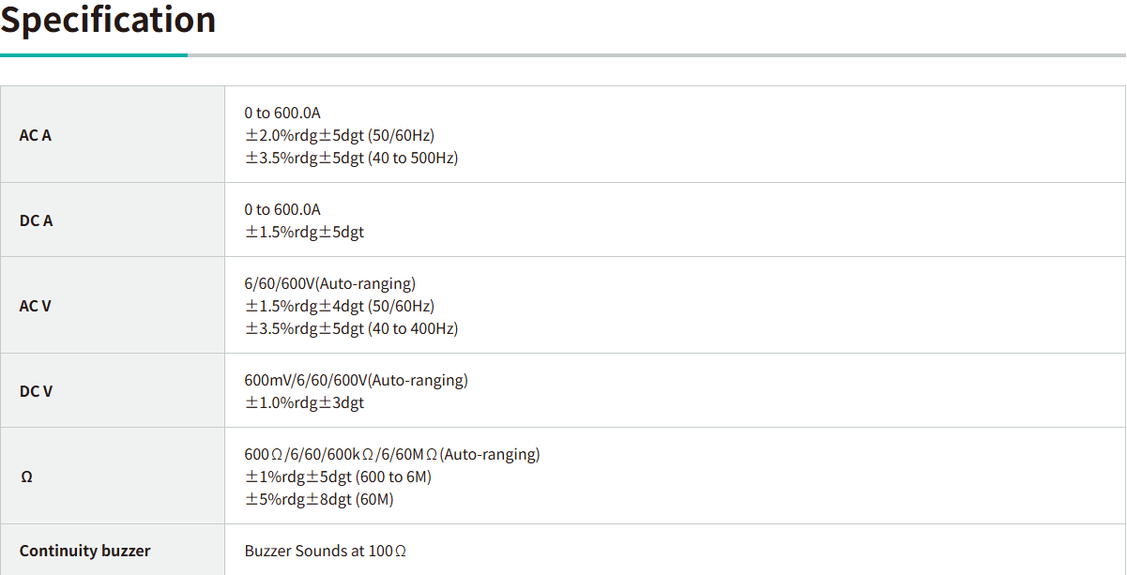Click the AC A range 0 to 600.0A
Screen dimensions: 1127x575
[x=282, y=113]
